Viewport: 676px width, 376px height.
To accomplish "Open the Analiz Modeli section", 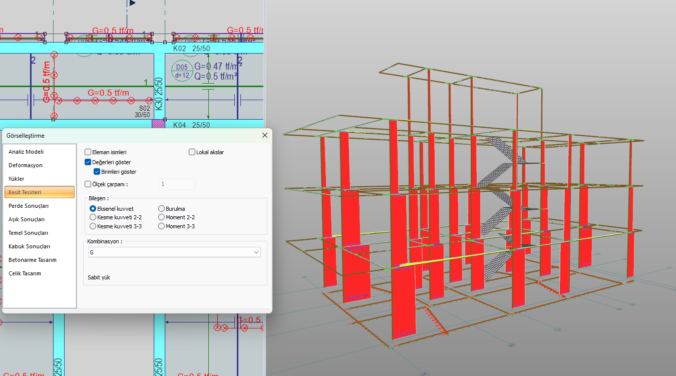I will [x=40, y=152].
